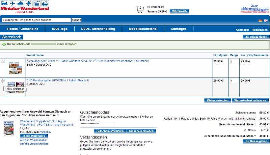The image size is (270, 155).
Task: Click the Anmelden link
Action: 242,30
